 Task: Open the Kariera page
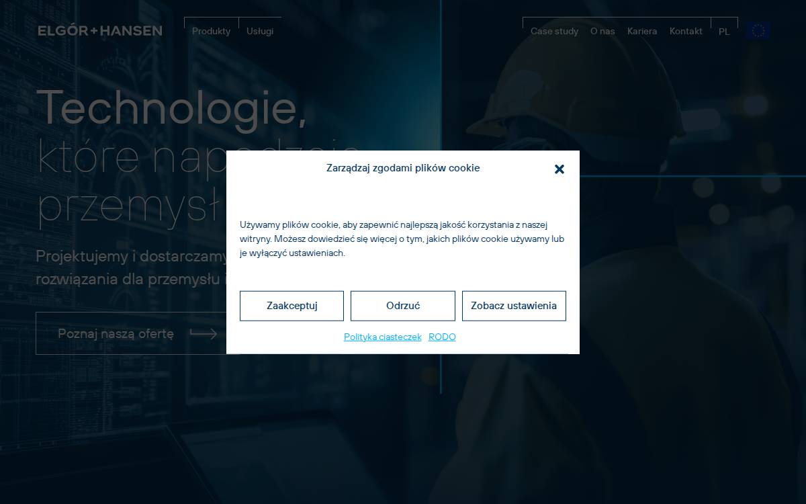click(x=642, y=31)
